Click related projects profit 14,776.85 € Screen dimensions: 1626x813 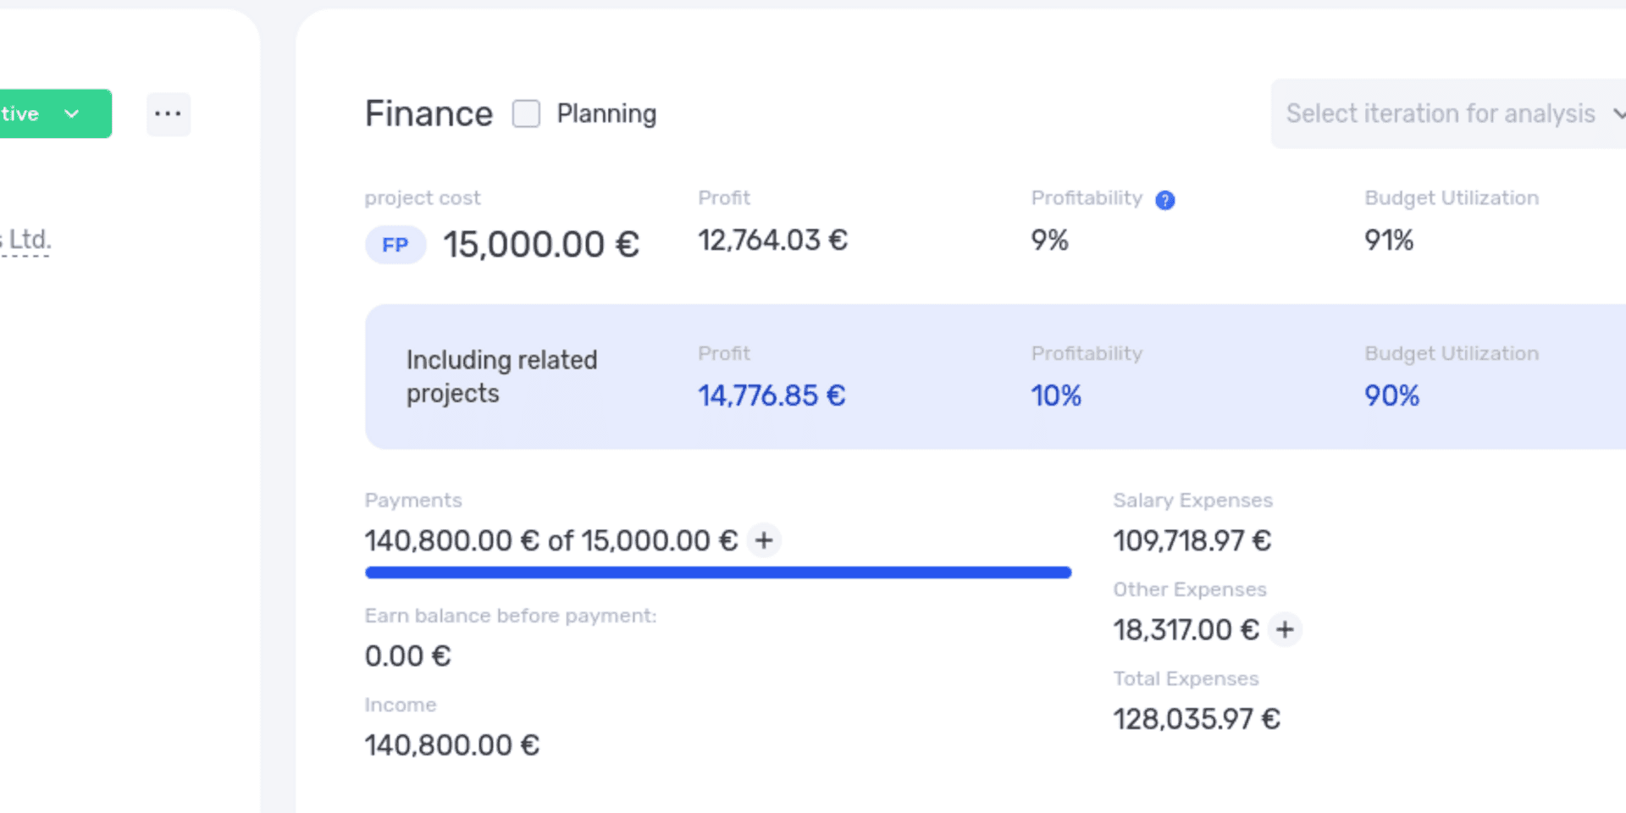coord(772,395)
